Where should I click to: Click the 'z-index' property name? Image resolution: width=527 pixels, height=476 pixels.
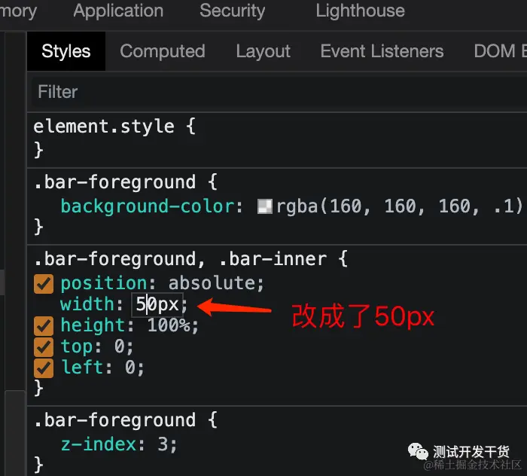[x=99, y=444]
